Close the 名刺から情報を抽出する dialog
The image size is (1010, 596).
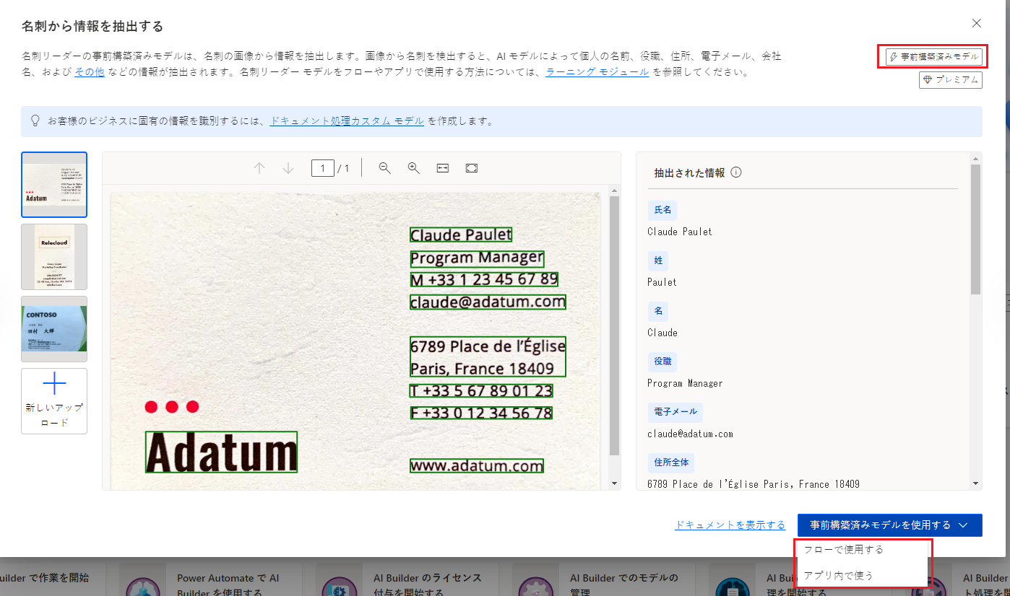coord(977,23)
